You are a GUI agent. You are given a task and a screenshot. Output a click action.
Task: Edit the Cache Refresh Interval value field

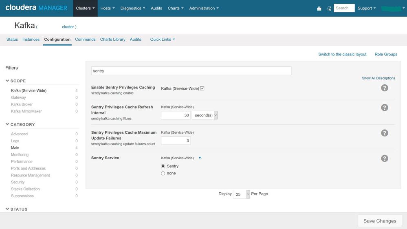point(176,115)
